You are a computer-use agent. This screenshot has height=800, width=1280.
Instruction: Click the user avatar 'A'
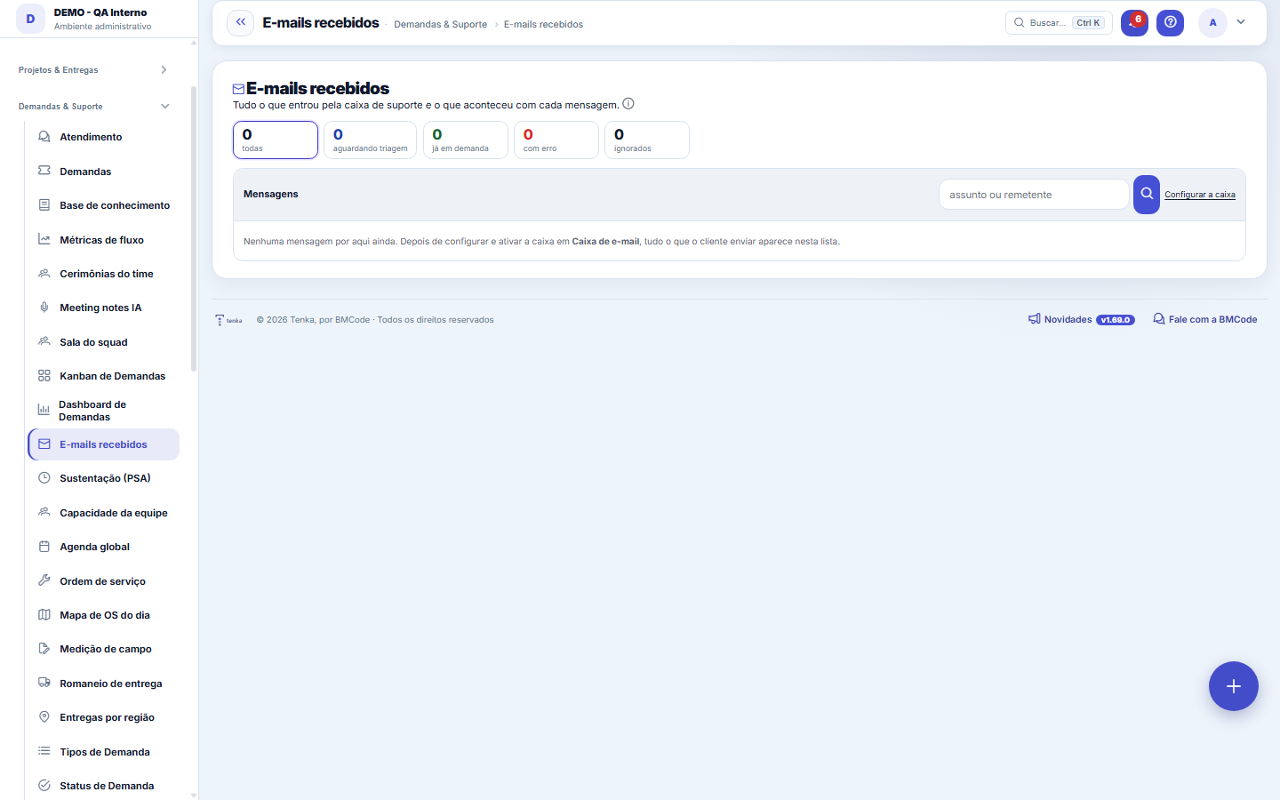coord(1212,22)
